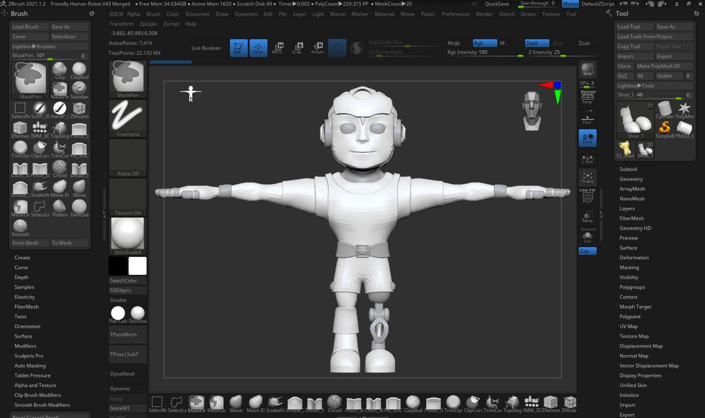Activate the Edit mode button
705x418 pixels.
tap(238, 48)
